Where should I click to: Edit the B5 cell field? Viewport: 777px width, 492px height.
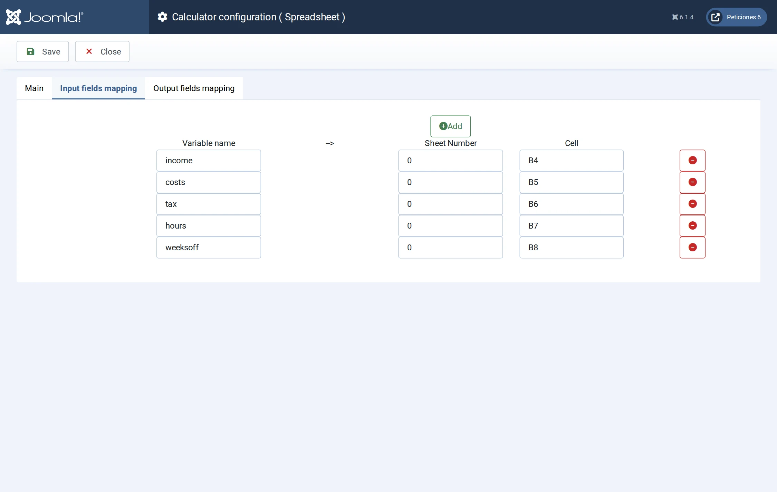(x=571, y=182)
